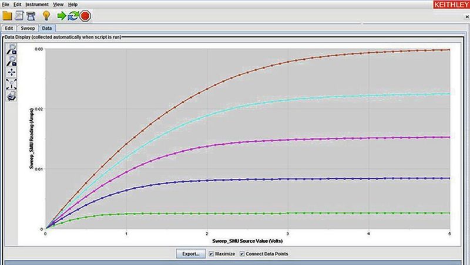This screenshot has height=265, width=470.
Task: Open the Edit menu in menu bar
Action: tap(18, 5)
